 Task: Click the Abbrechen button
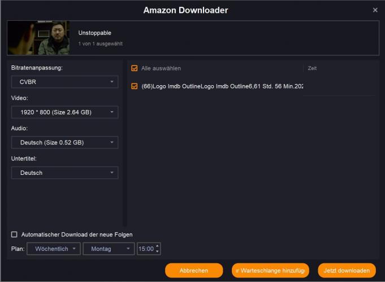pos(194,271)
